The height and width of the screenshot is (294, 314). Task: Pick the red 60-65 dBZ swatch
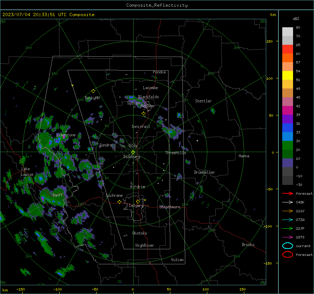(287, 49)
